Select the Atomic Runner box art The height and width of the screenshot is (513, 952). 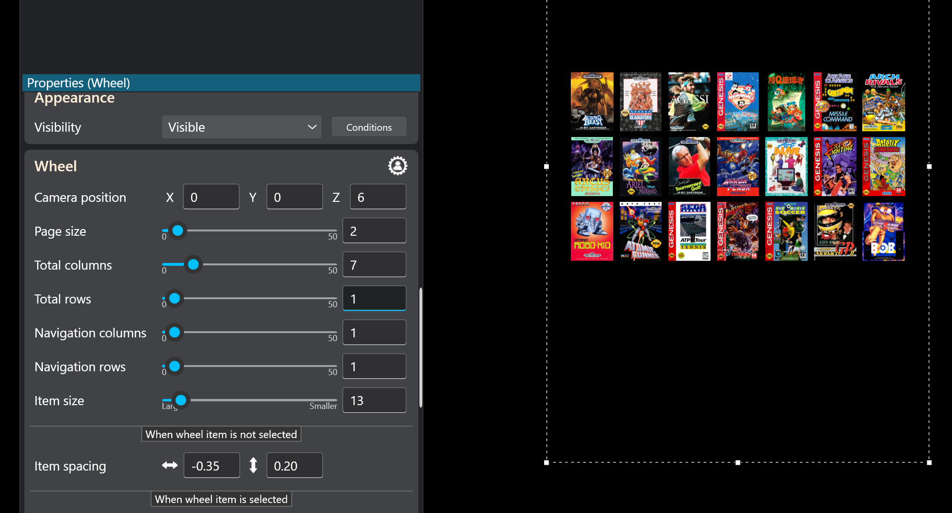[641, 231]
